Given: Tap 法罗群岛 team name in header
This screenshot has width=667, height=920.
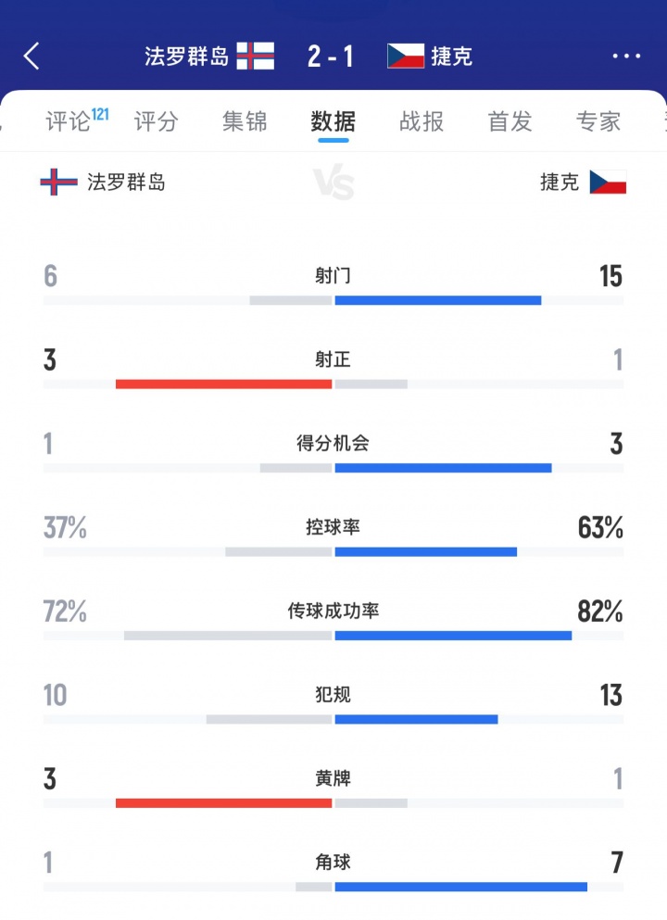Looking at the screenshot, I should [186, 56].
